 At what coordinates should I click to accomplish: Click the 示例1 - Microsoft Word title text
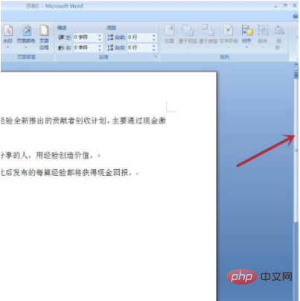pyautogui.click(x=54, y=6)
